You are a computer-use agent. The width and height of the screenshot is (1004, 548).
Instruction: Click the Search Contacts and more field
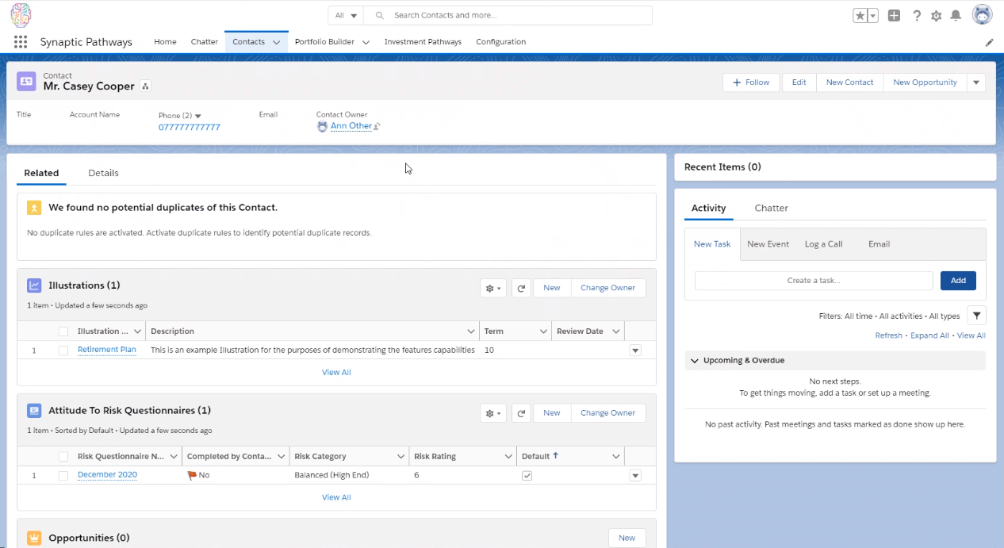pos(508,15)
